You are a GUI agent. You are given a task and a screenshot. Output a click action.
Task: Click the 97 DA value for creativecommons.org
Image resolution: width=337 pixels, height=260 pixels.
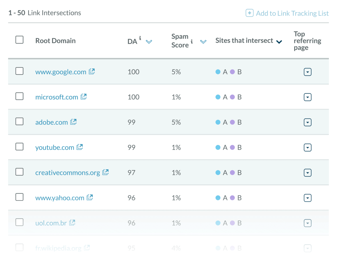tap(131, 173)
